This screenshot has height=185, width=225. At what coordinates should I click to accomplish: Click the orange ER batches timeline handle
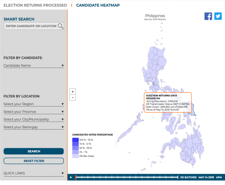point(76,177)
